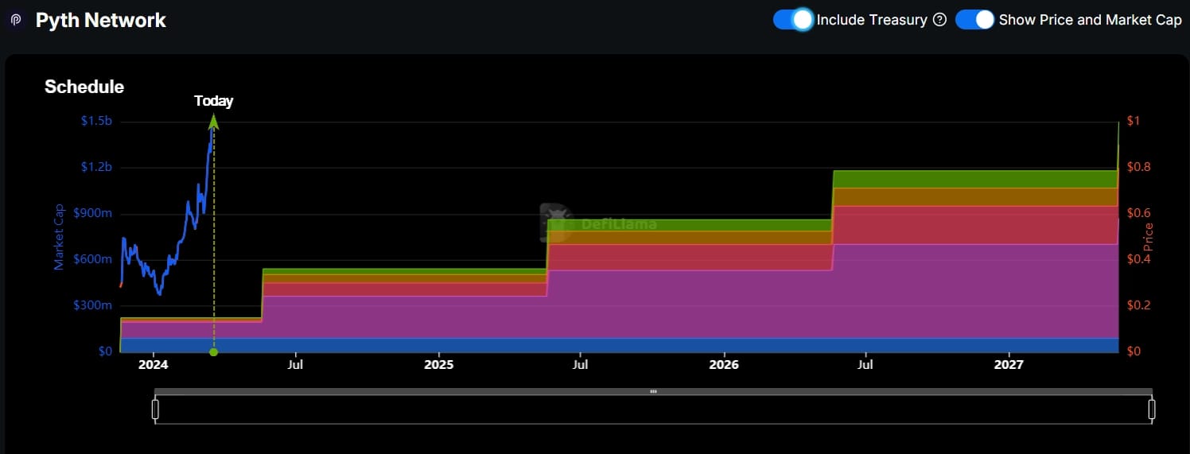
Task: Click the Pyth Network logo icon
Action: click(16, 21)
